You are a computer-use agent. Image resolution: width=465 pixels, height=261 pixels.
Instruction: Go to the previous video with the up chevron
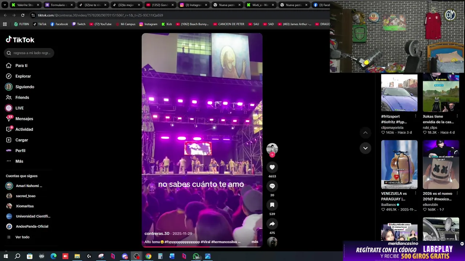click(x=365, y=133)
